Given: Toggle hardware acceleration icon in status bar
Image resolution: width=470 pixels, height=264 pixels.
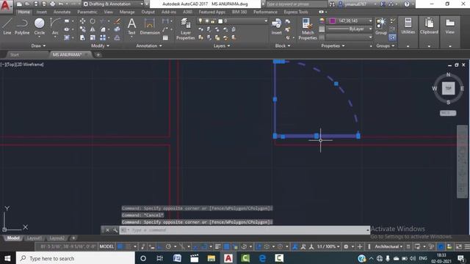Looking at the screenshot, I should (x=441, y=246).
